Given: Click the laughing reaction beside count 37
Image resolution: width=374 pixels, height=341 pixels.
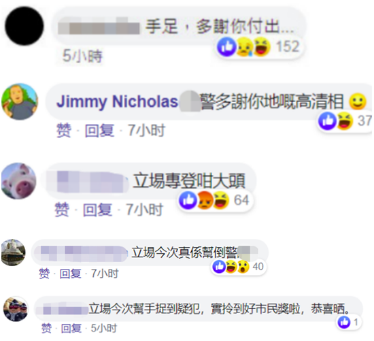Looking at the screenshot, I should pyautogui.click(x=345, y=121).
